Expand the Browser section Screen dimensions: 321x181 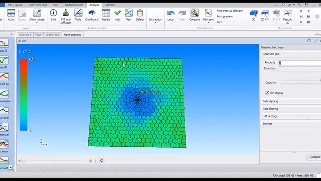[x=291, y=124]
